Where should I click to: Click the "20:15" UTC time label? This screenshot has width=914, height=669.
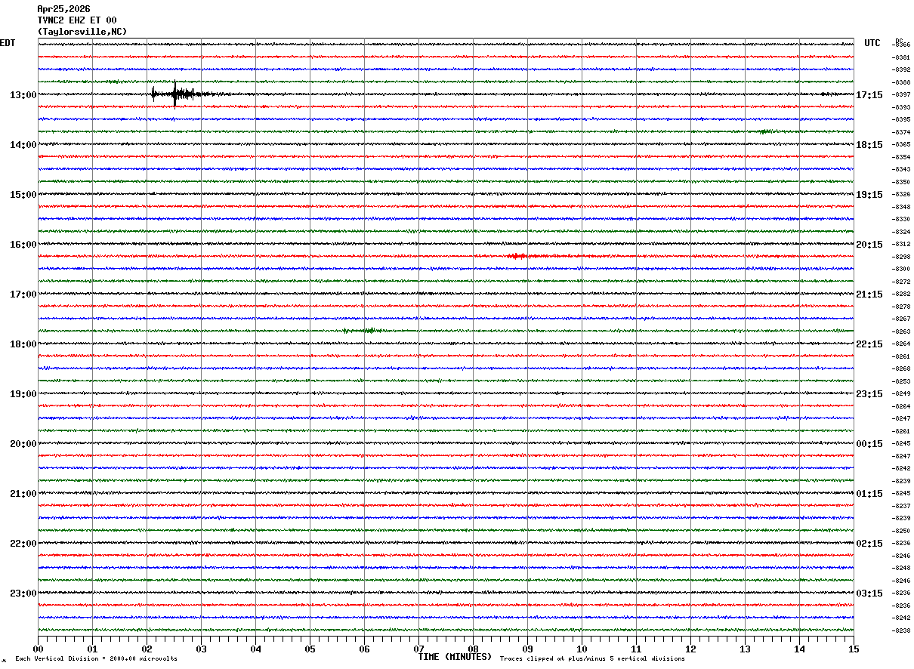tap(869, 245)
